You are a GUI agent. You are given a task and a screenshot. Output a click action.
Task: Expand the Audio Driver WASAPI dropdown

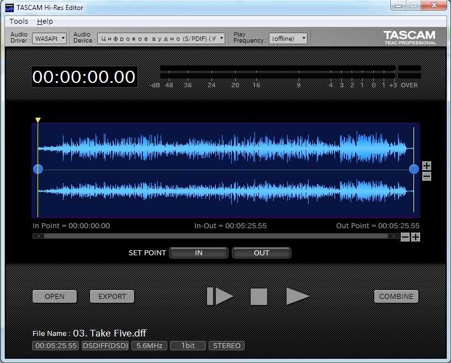click(50, 38)
